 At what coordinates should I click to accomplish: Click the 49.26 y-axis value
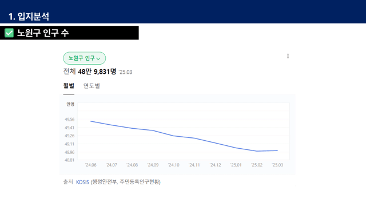pos(70,136)
